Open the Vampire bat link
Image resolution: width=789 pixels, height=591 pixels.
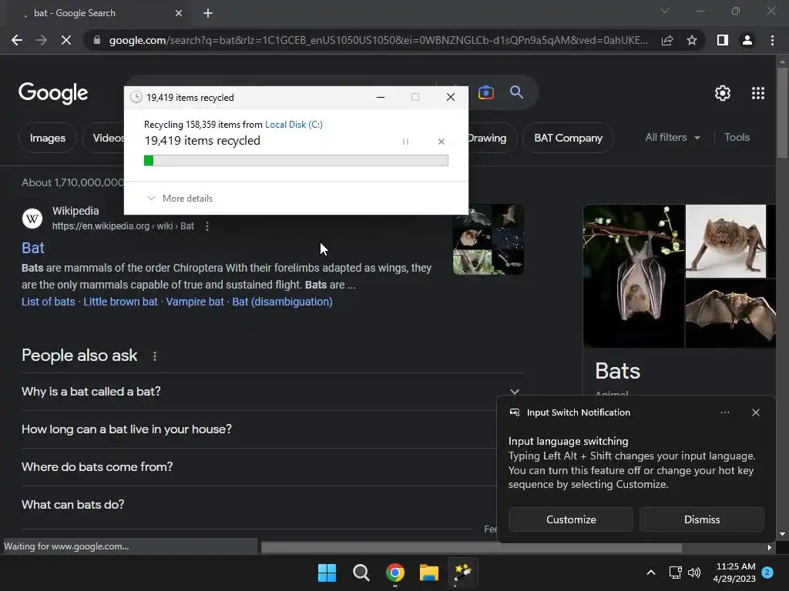(195, 302)
